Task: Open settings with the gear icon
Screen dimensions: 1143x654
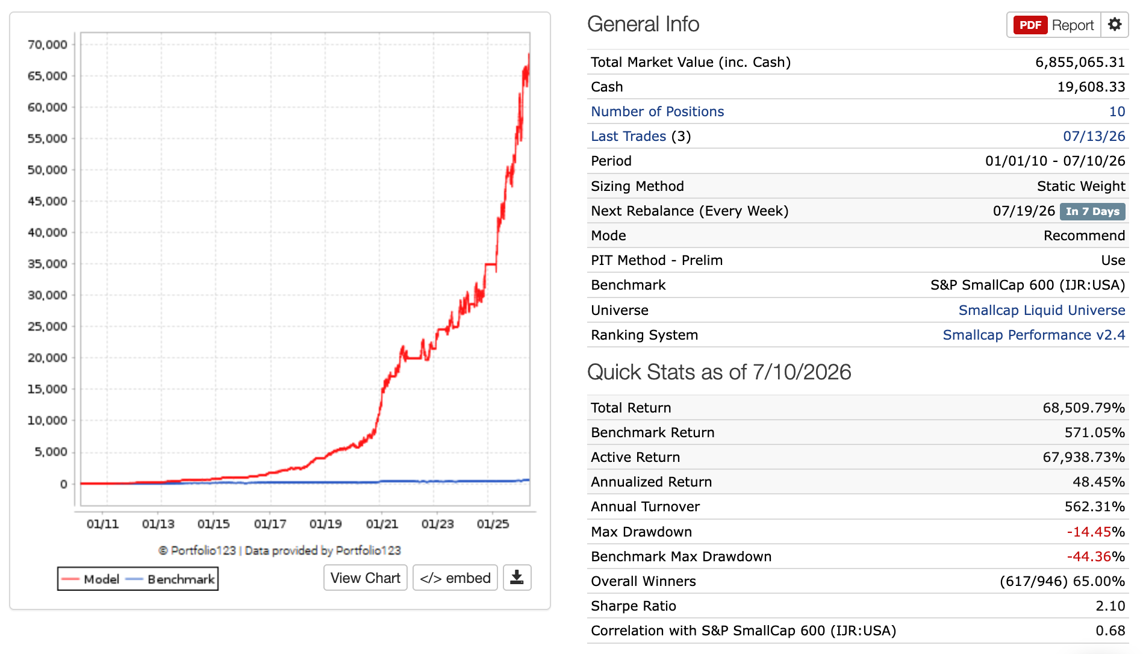Action: click(x=1115, y=25)
